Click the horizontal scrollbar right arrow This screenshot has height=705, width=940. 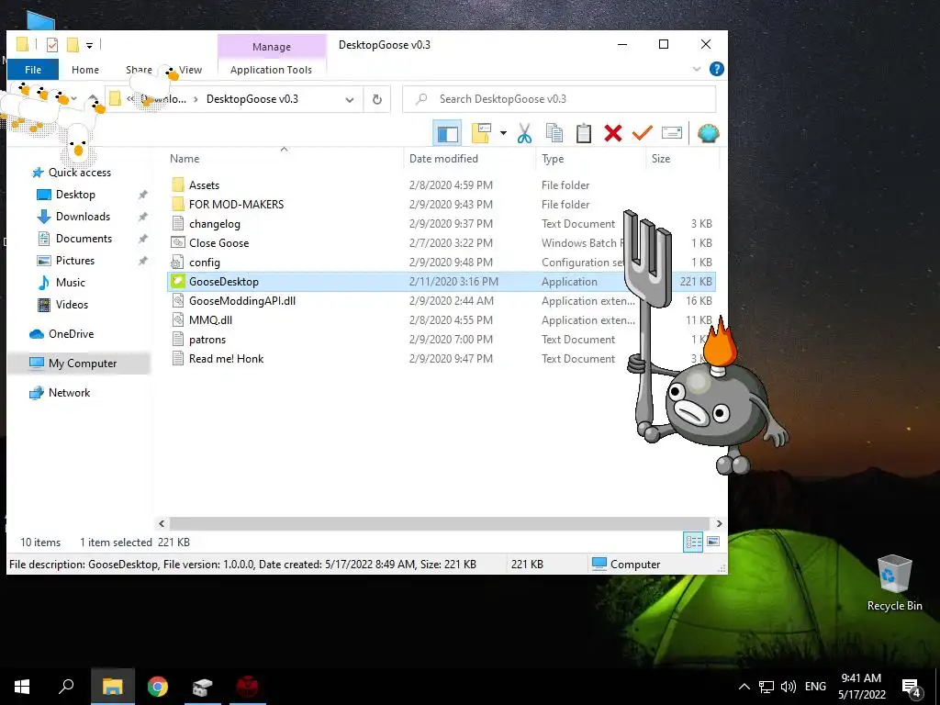pos(719,523)
